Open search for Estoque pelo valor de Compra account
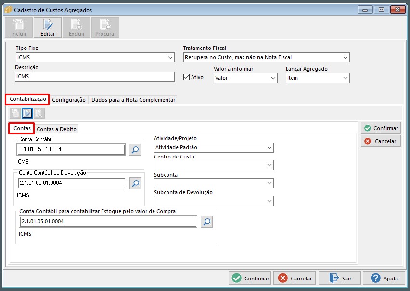410x291 pixels. pyautogui.click(x=206, y=221)
